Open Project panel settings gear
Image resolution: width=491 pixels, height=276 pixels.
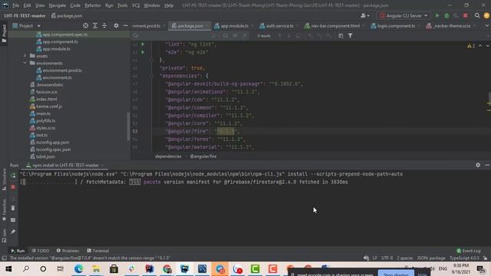tap(116, 25)
